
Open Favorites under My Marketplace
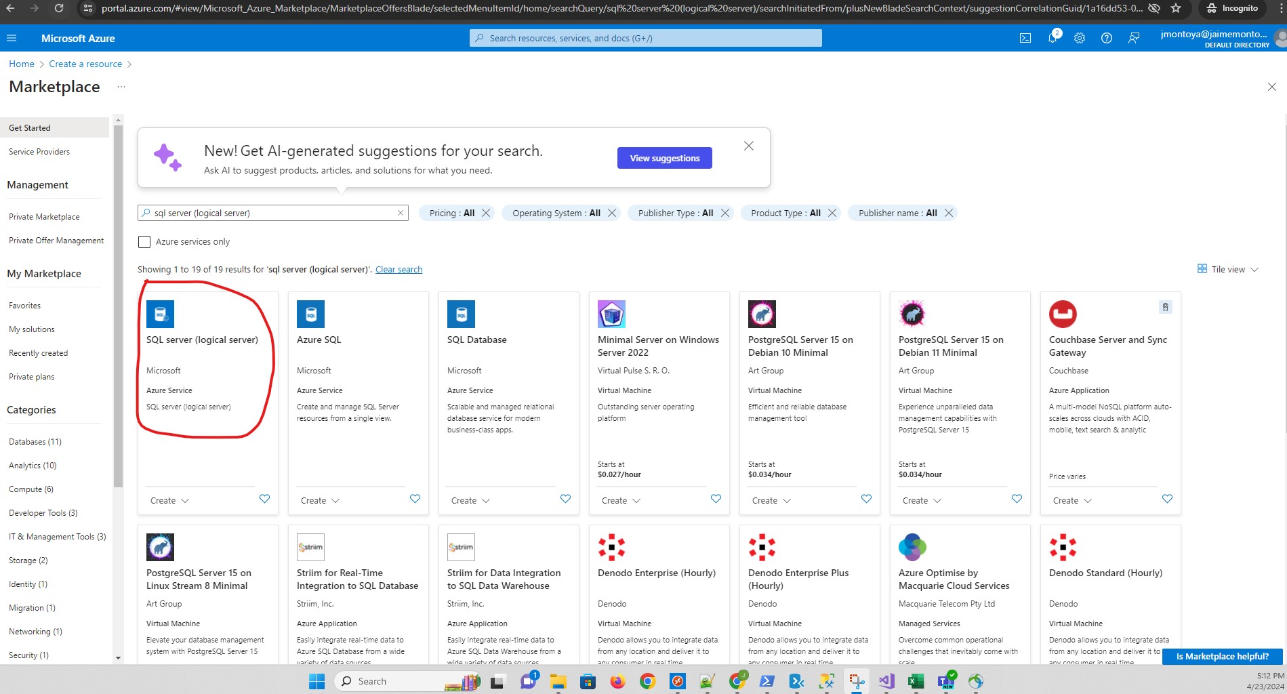pyautogui.click(x=24, y=306)
